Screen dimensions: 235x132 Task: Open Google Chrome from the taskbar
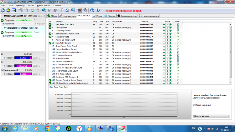coord(47,129)
